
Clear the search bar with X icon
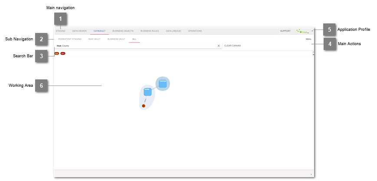219,46
